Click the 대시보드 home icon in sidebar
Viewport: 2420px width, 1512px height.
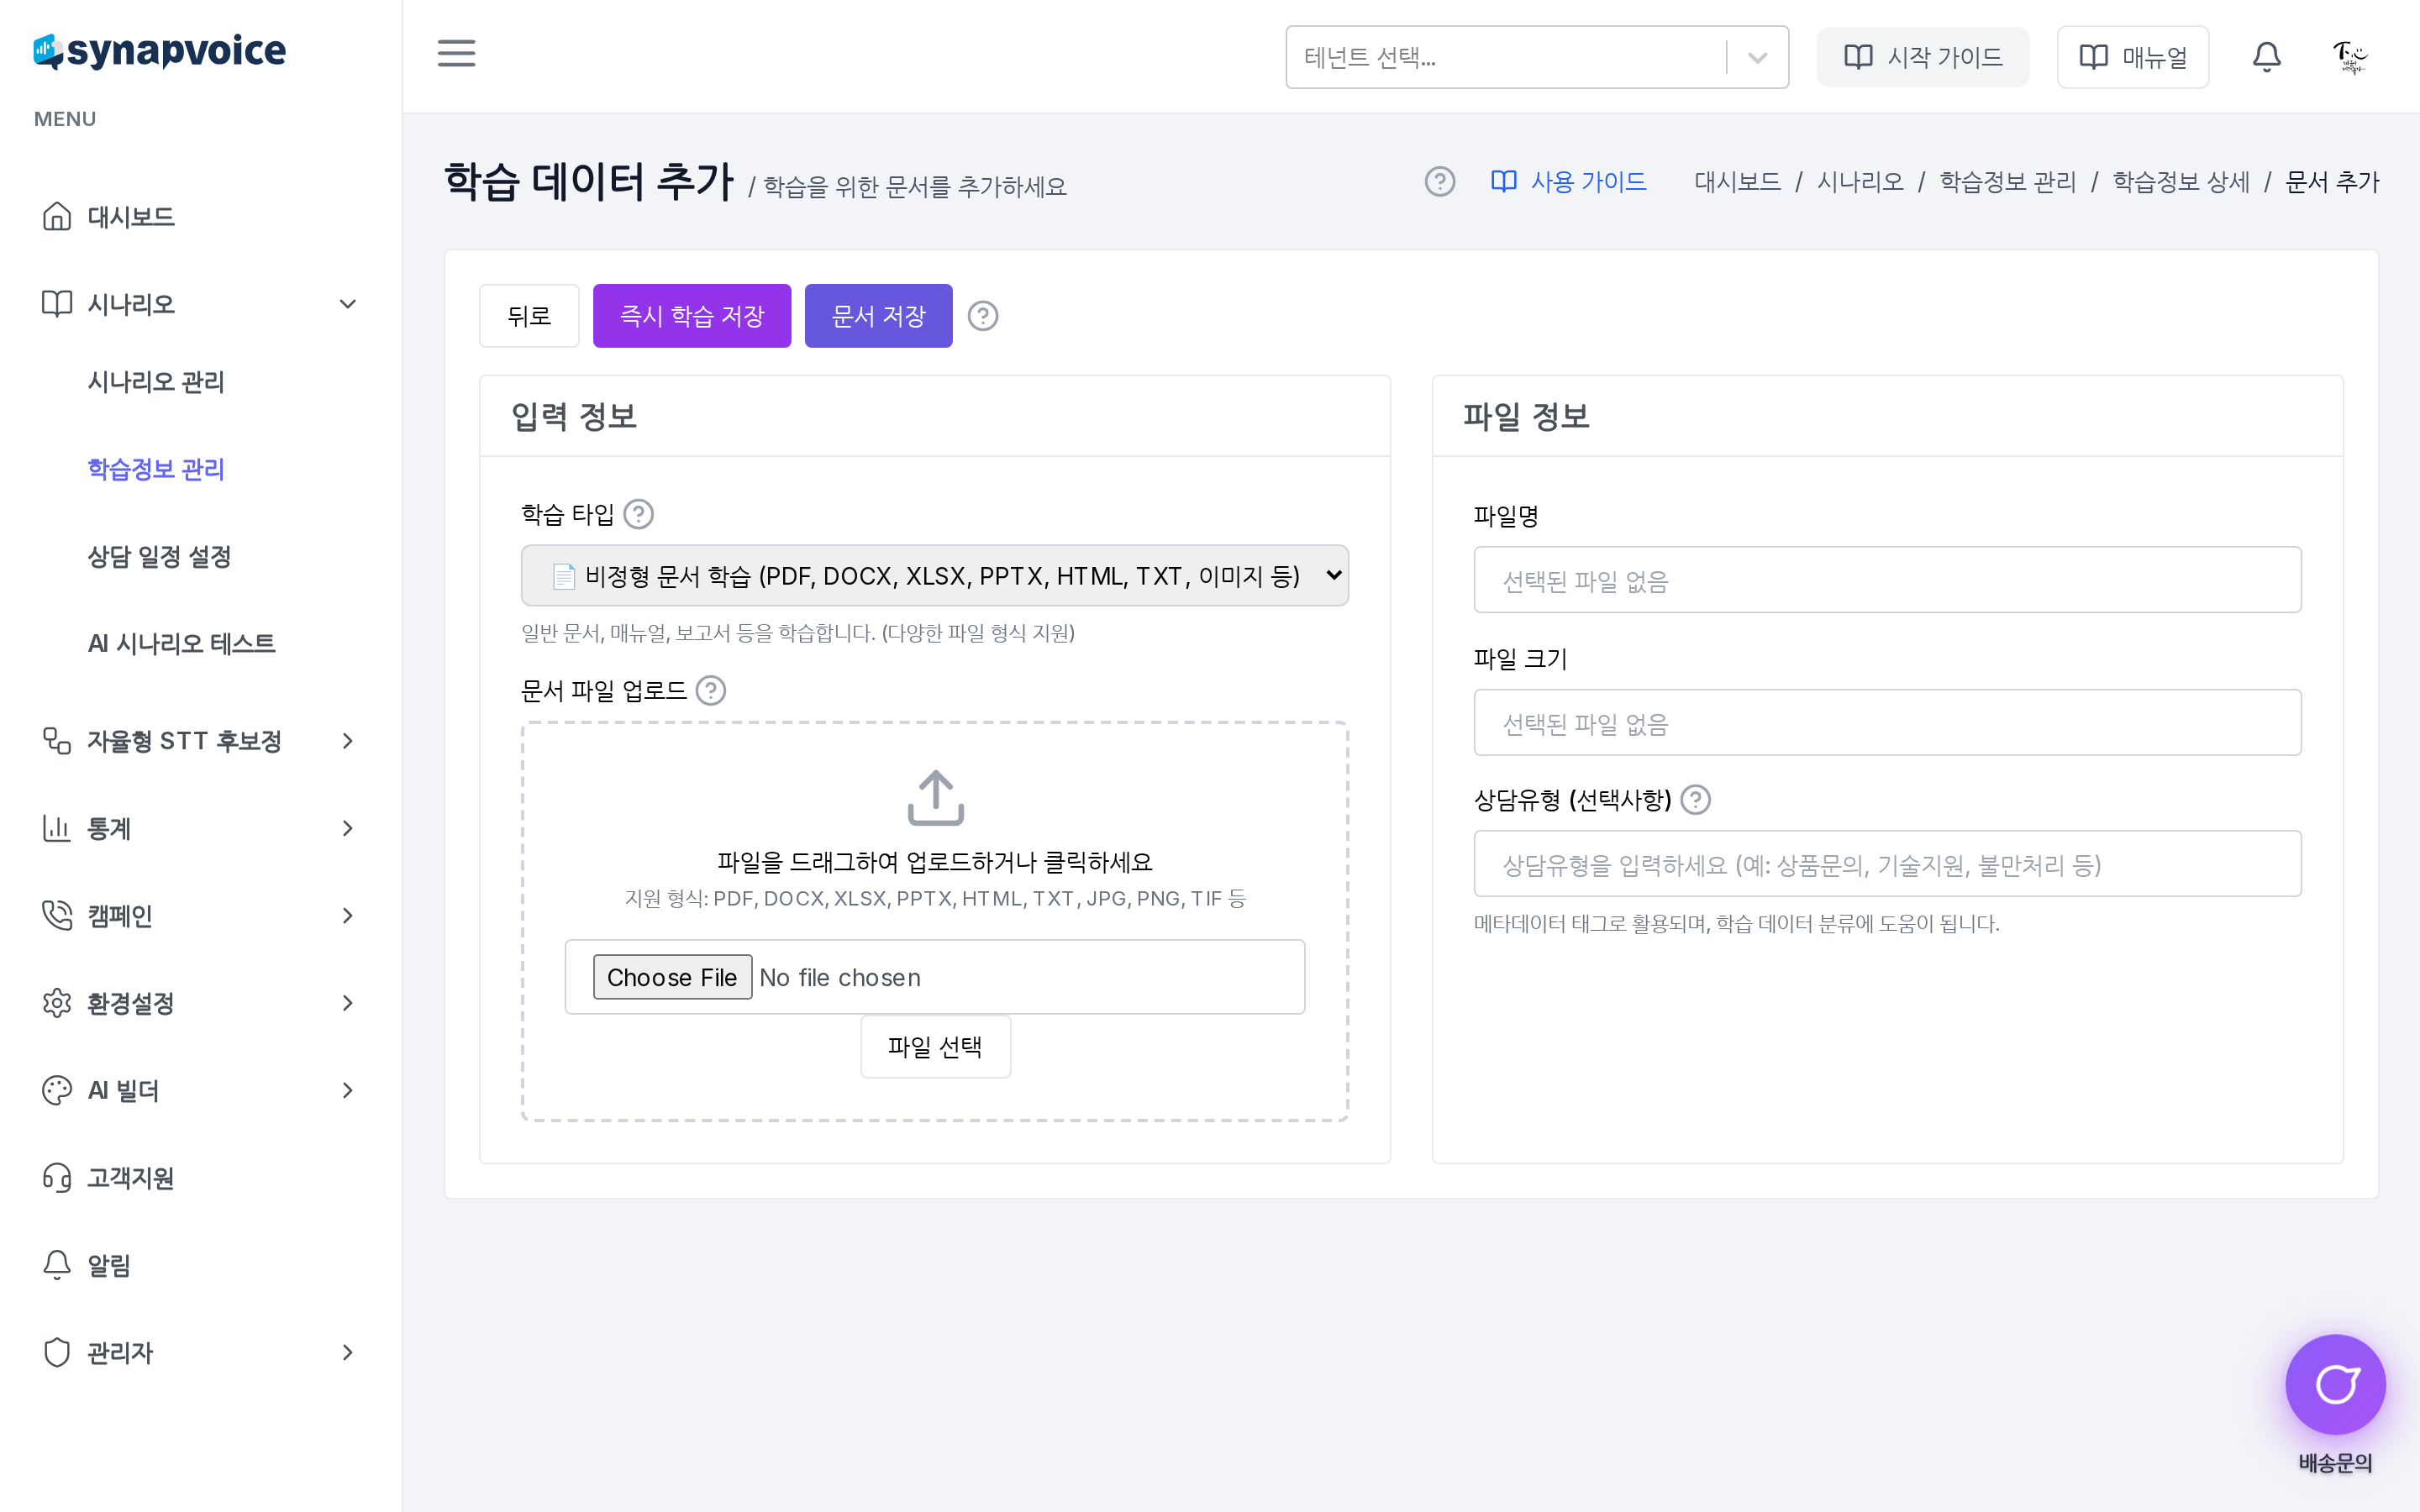coord(57,216)
